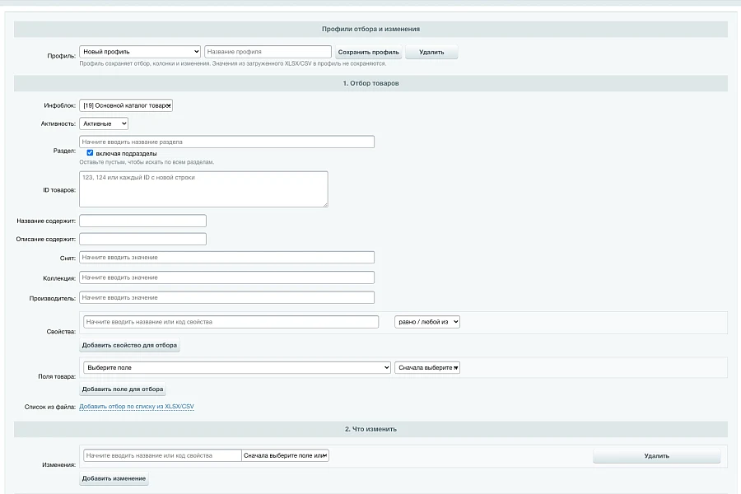Screen dimensions: 741x494
Task: Open the Выберите поле dropdown
Action: 237,367
